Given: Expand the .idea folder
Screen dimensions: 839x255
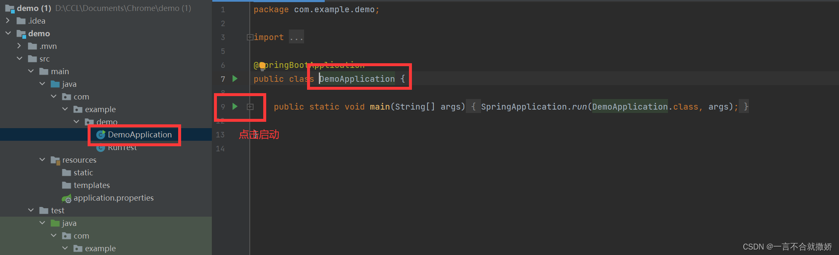Looking at the screenshot, I should 8,20.
